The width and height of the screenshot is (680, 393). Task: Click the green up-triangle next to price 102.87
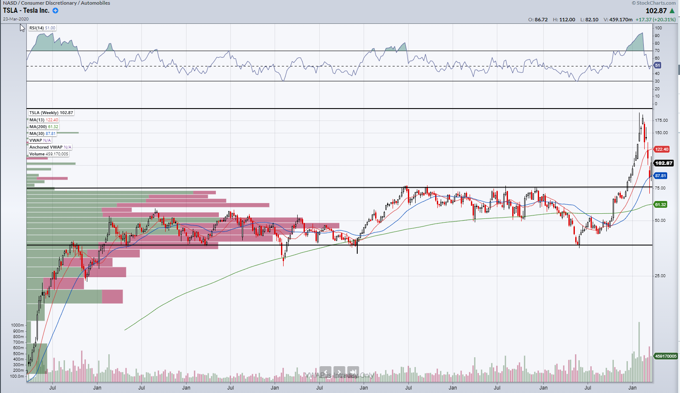click(672, 11)
